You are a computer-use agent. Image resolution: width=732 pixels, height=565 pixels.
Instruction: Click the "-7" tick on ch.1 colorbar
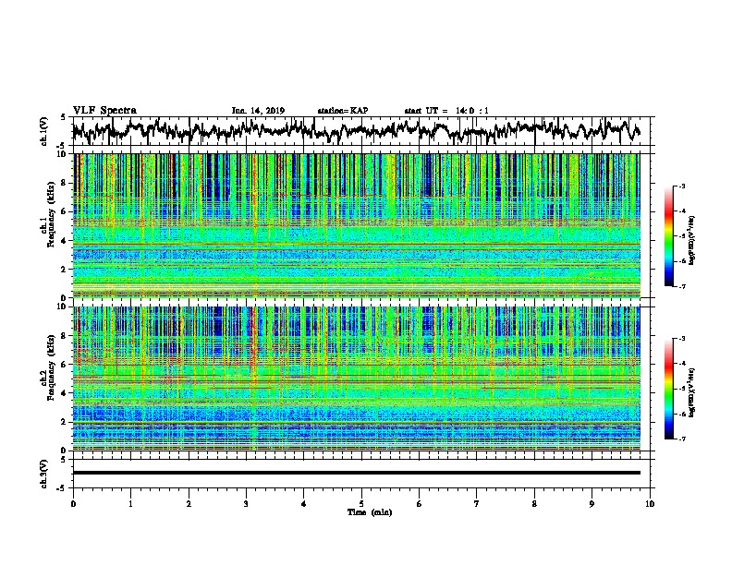[x=682, y=286]
